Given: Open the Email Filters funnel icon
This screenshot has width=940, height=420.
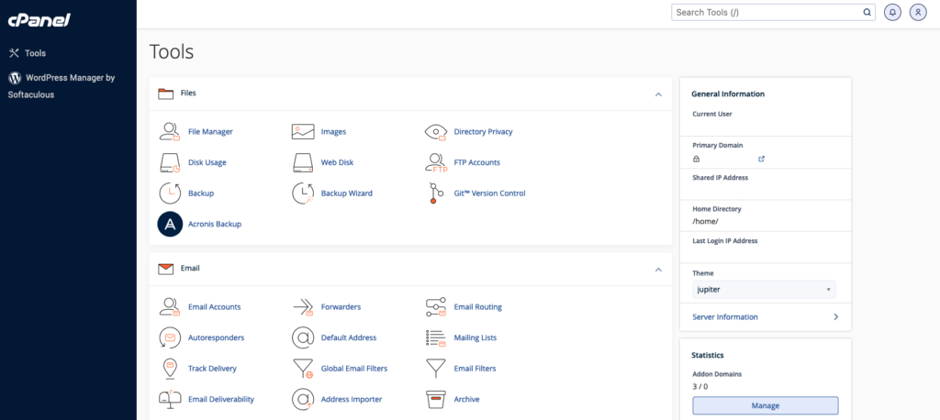Looking at the screenshot, I should pos(436,368).
